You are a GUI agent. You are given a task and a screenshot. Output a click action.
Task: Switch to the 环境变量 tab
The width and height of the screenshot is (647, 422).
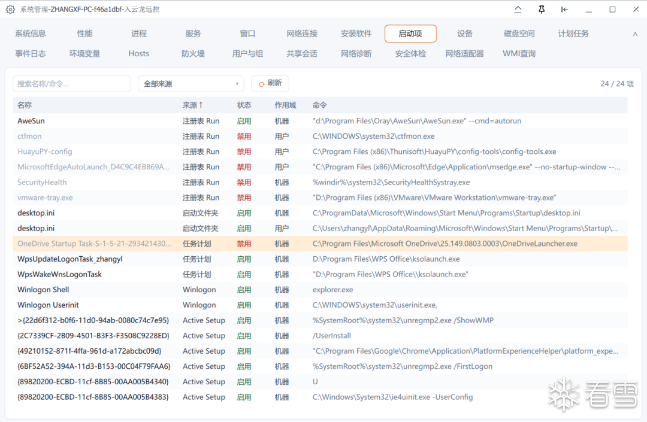(84, 54)
